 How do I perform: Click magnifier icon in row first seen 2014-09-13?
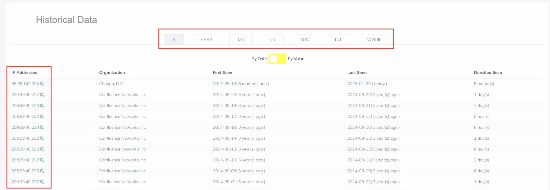pyautogui.click(x=42, y=149)
